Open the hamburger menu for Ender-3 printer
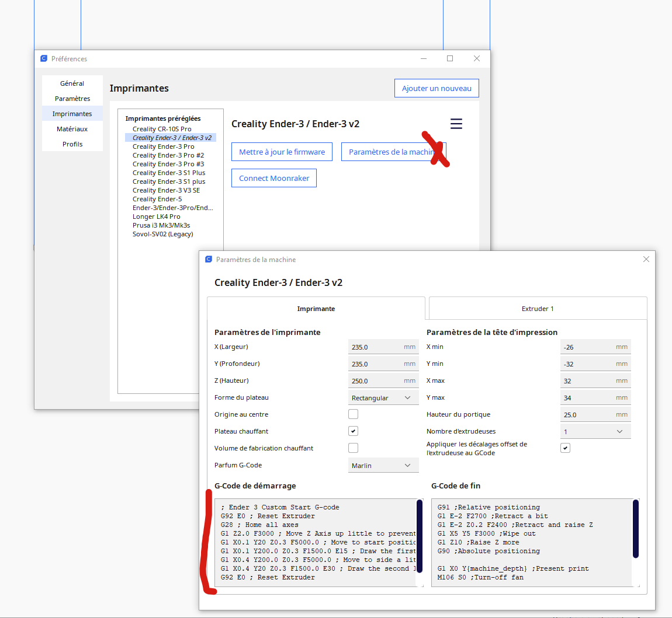The height and width of the screenshot is (618, 672). (x=456, y=124)
